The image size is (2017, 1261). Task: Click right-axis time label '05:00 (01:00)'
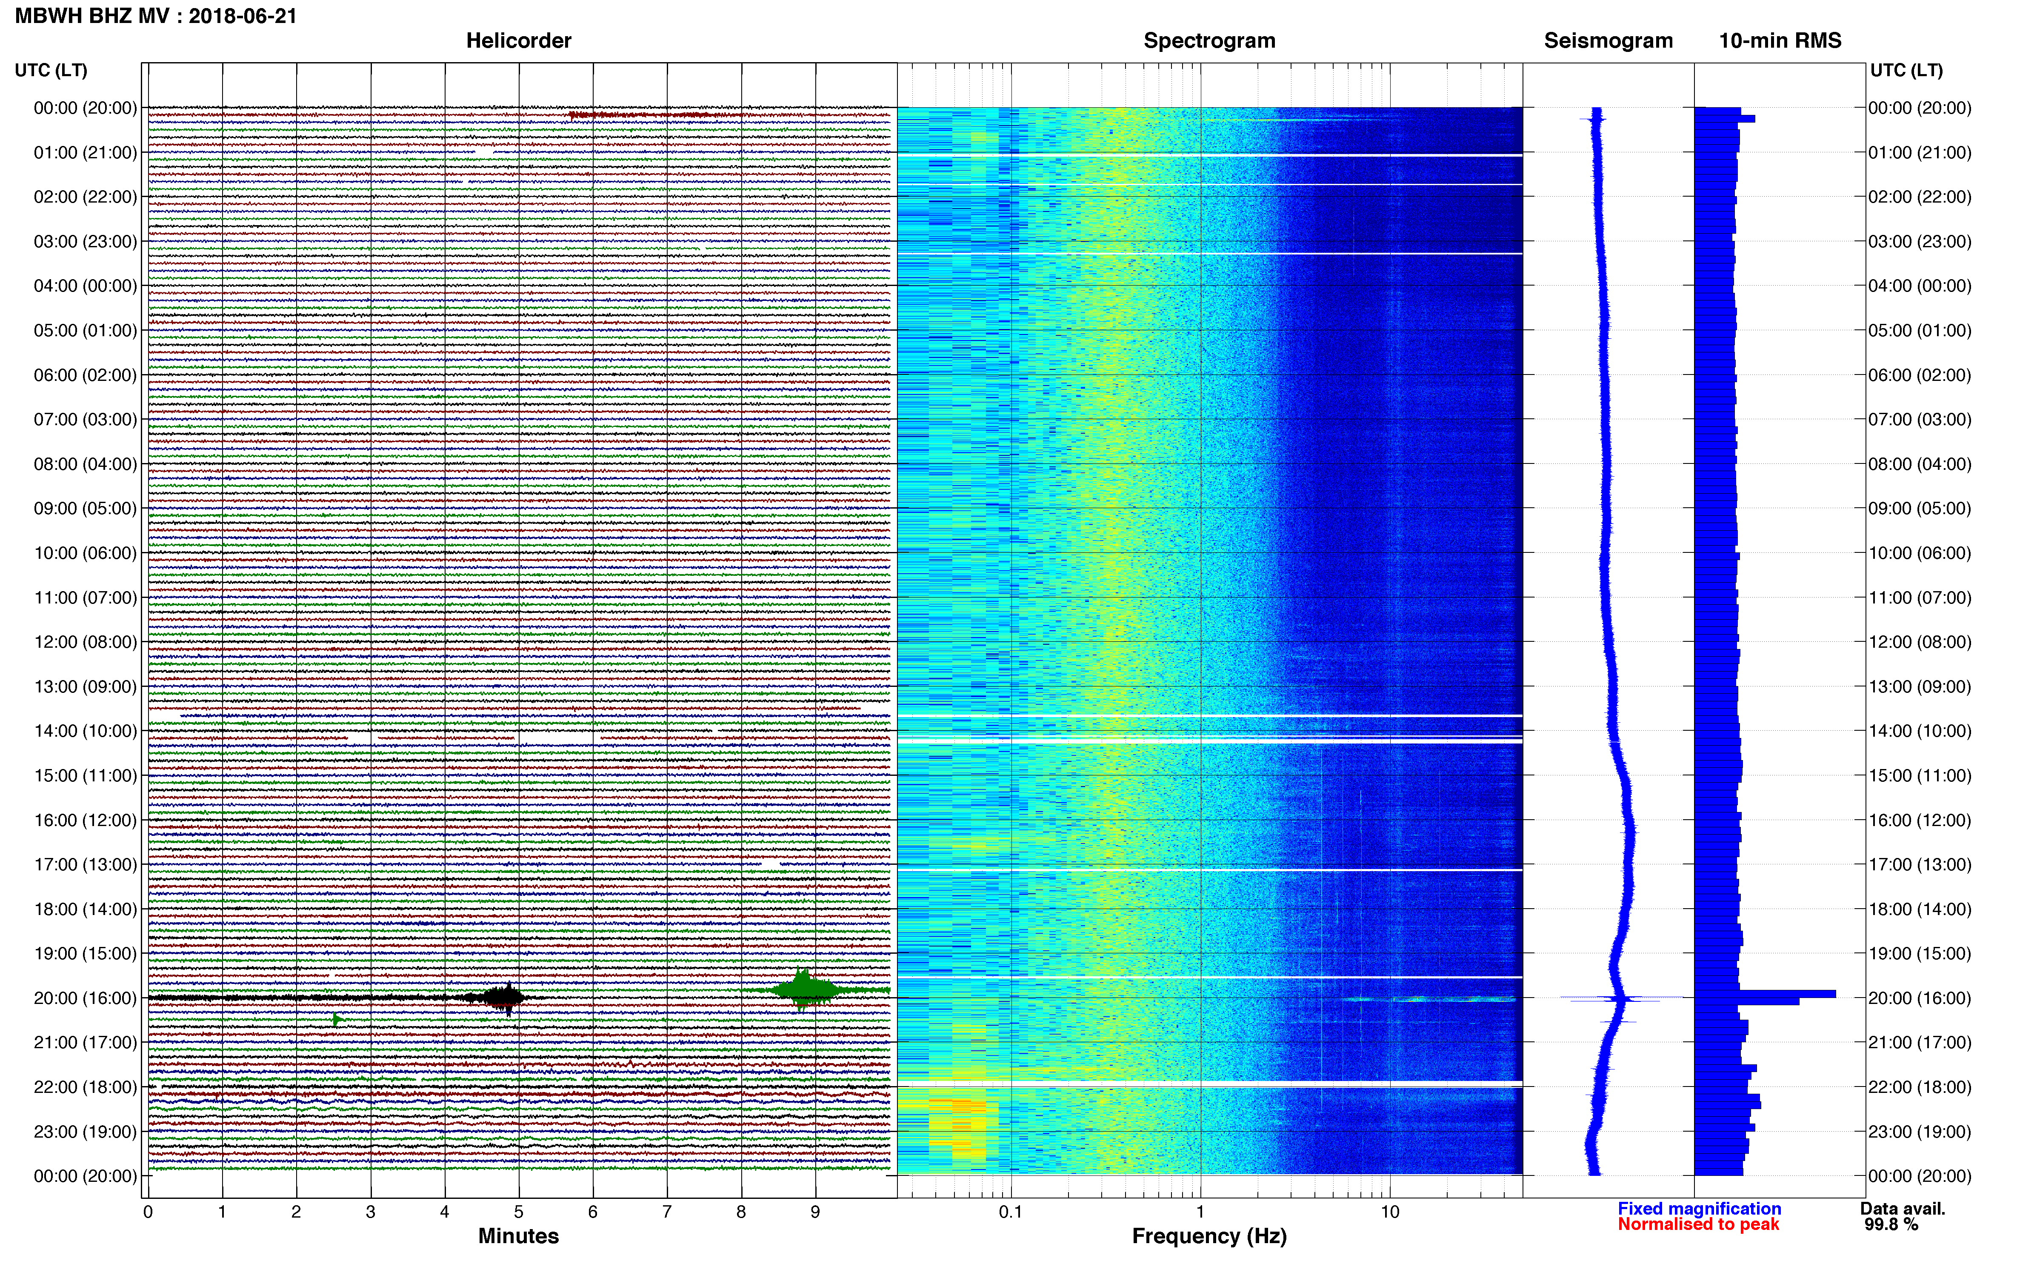[x=1920, y=330]
